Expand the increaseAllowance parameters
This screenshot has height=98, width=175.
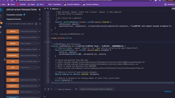(x=40, y=56)
